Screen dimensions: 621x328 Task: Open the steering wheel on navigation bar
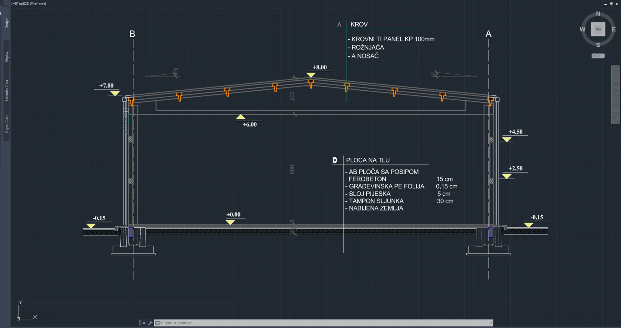(x=616, y=74)
